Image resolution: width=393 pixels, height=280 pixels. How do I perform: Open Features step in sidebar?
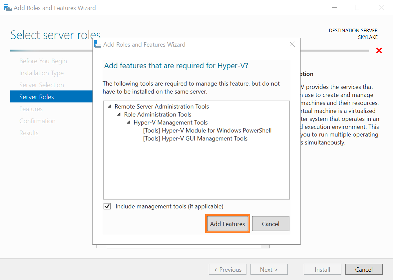[x=31, y=109]
